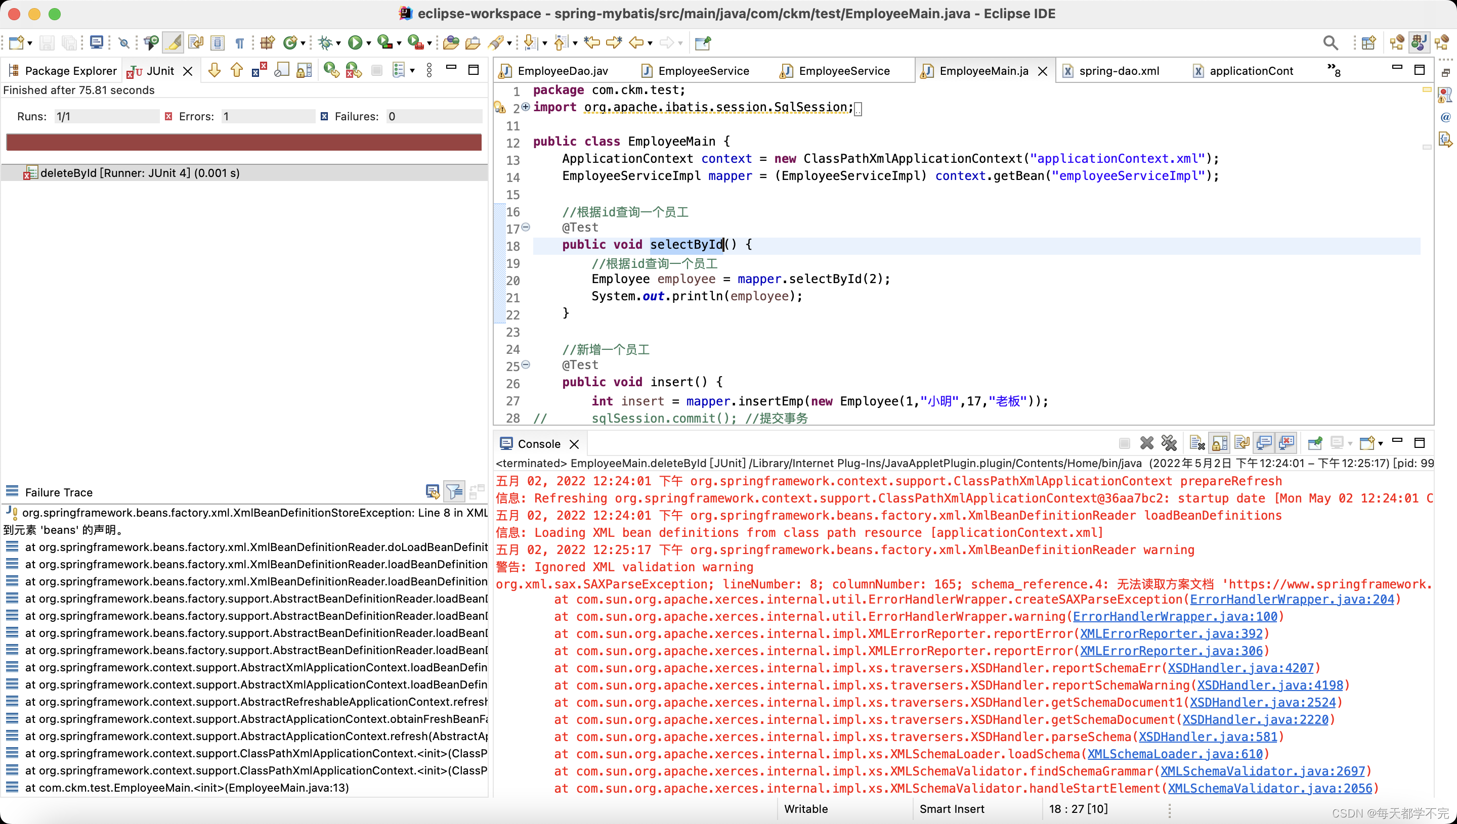Toggle Scroll Lock in JUnit view
Image resolution: width=1457 pixels, height=824 pixels.
click(x=304, y=70)
